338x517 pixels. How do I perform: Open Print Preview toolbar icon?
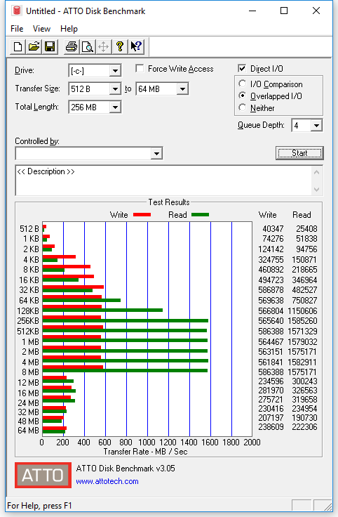click(87, 47)
